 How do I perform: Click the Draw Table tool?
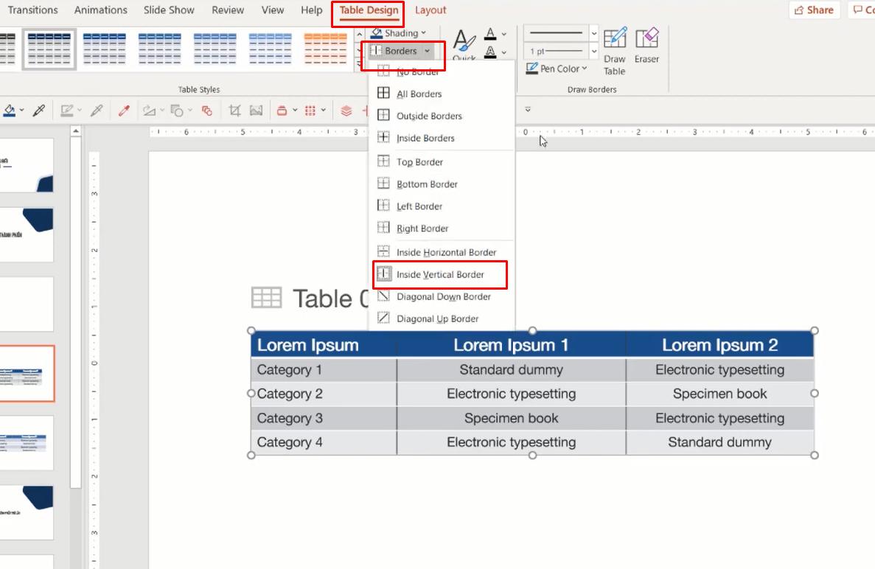(x=614, y=52)
